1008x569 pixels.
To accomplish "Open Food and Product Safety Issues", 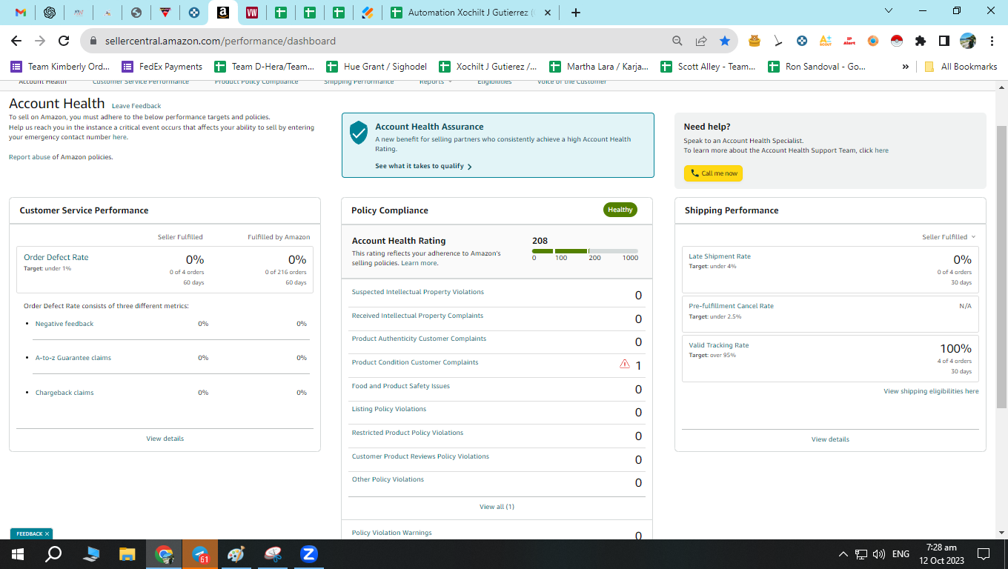I will point(401,386).
